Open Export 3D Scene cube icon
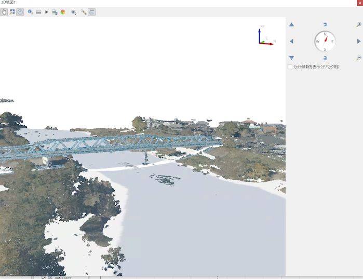Viewport: 363px width, 279px height. click(x=63, y=12)
